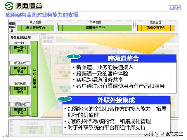The width and height of the screenshot is (187, 140).
Task: Click the 银企互联平台 green box
Action: click(20, 70)
